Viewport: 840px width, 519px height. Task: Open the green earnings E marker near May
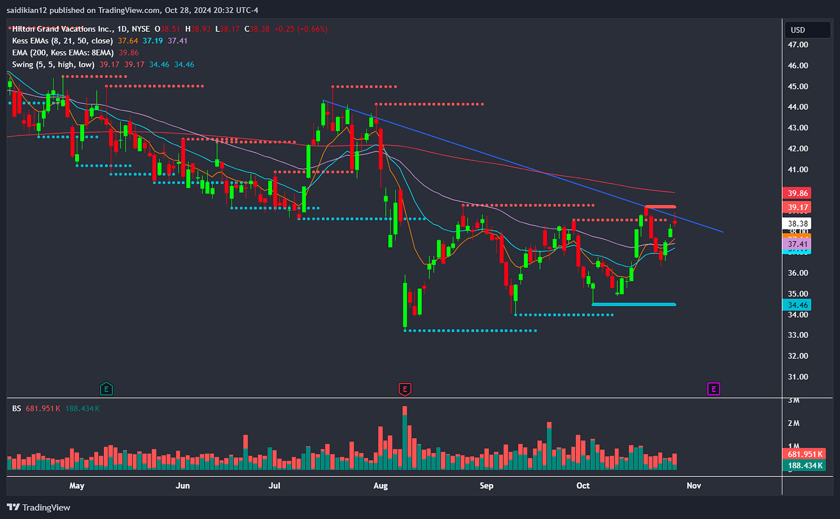coord(106,389)
